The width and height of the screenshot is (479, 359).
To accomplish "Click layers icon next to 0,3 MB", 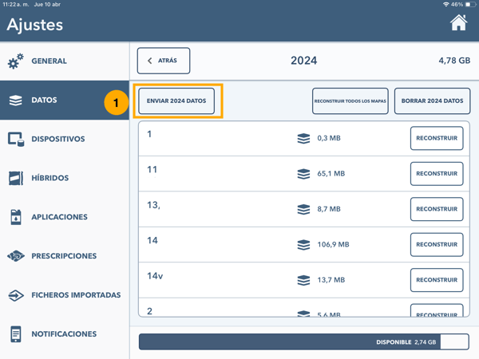I will tap(303, 138).
